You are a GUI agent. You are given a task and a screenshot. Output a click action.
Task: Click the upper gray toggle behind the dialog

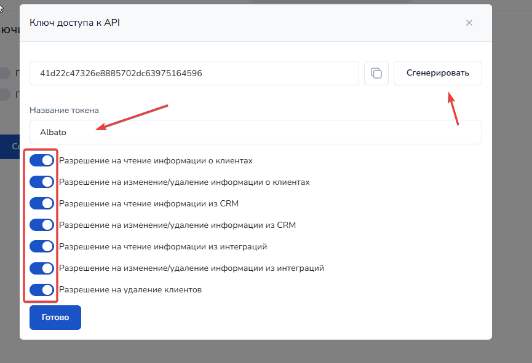tap(6, 73)
